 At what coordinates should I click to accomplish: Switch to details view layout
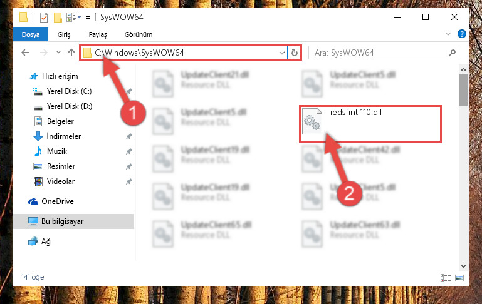[x=446, y=278]
